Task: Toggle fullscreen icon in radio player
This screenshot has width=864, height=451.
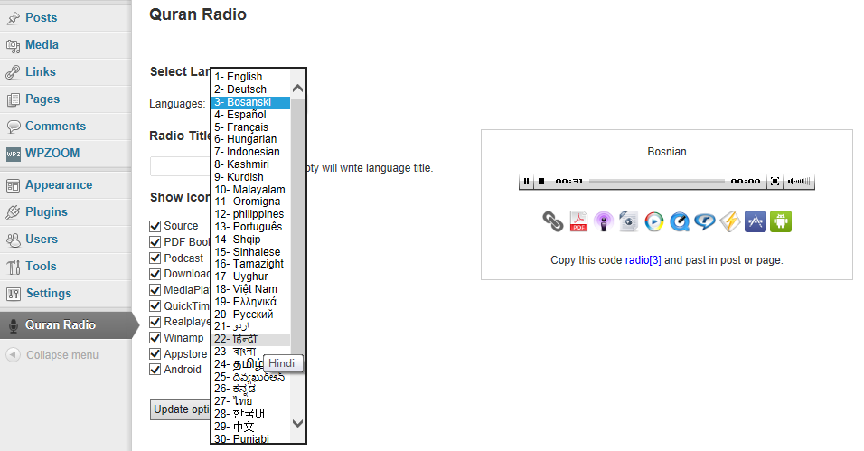Action: coord(775,181)
